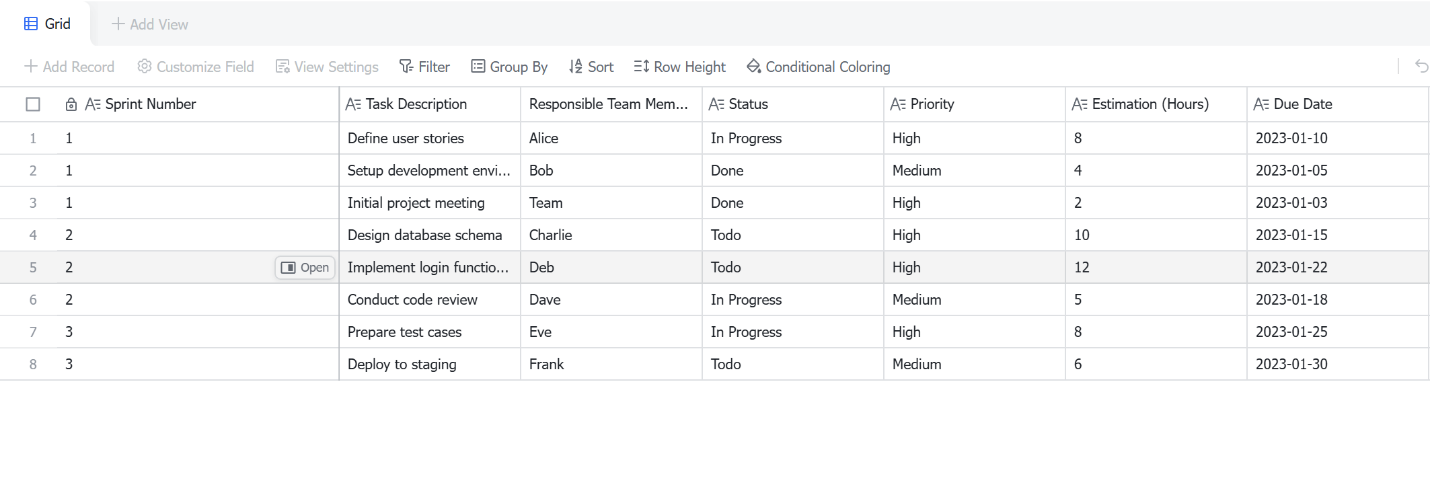Viewport: 1430px width, 495px height.
Task: Open the Due Date column header
Action: coord(1337,104)
